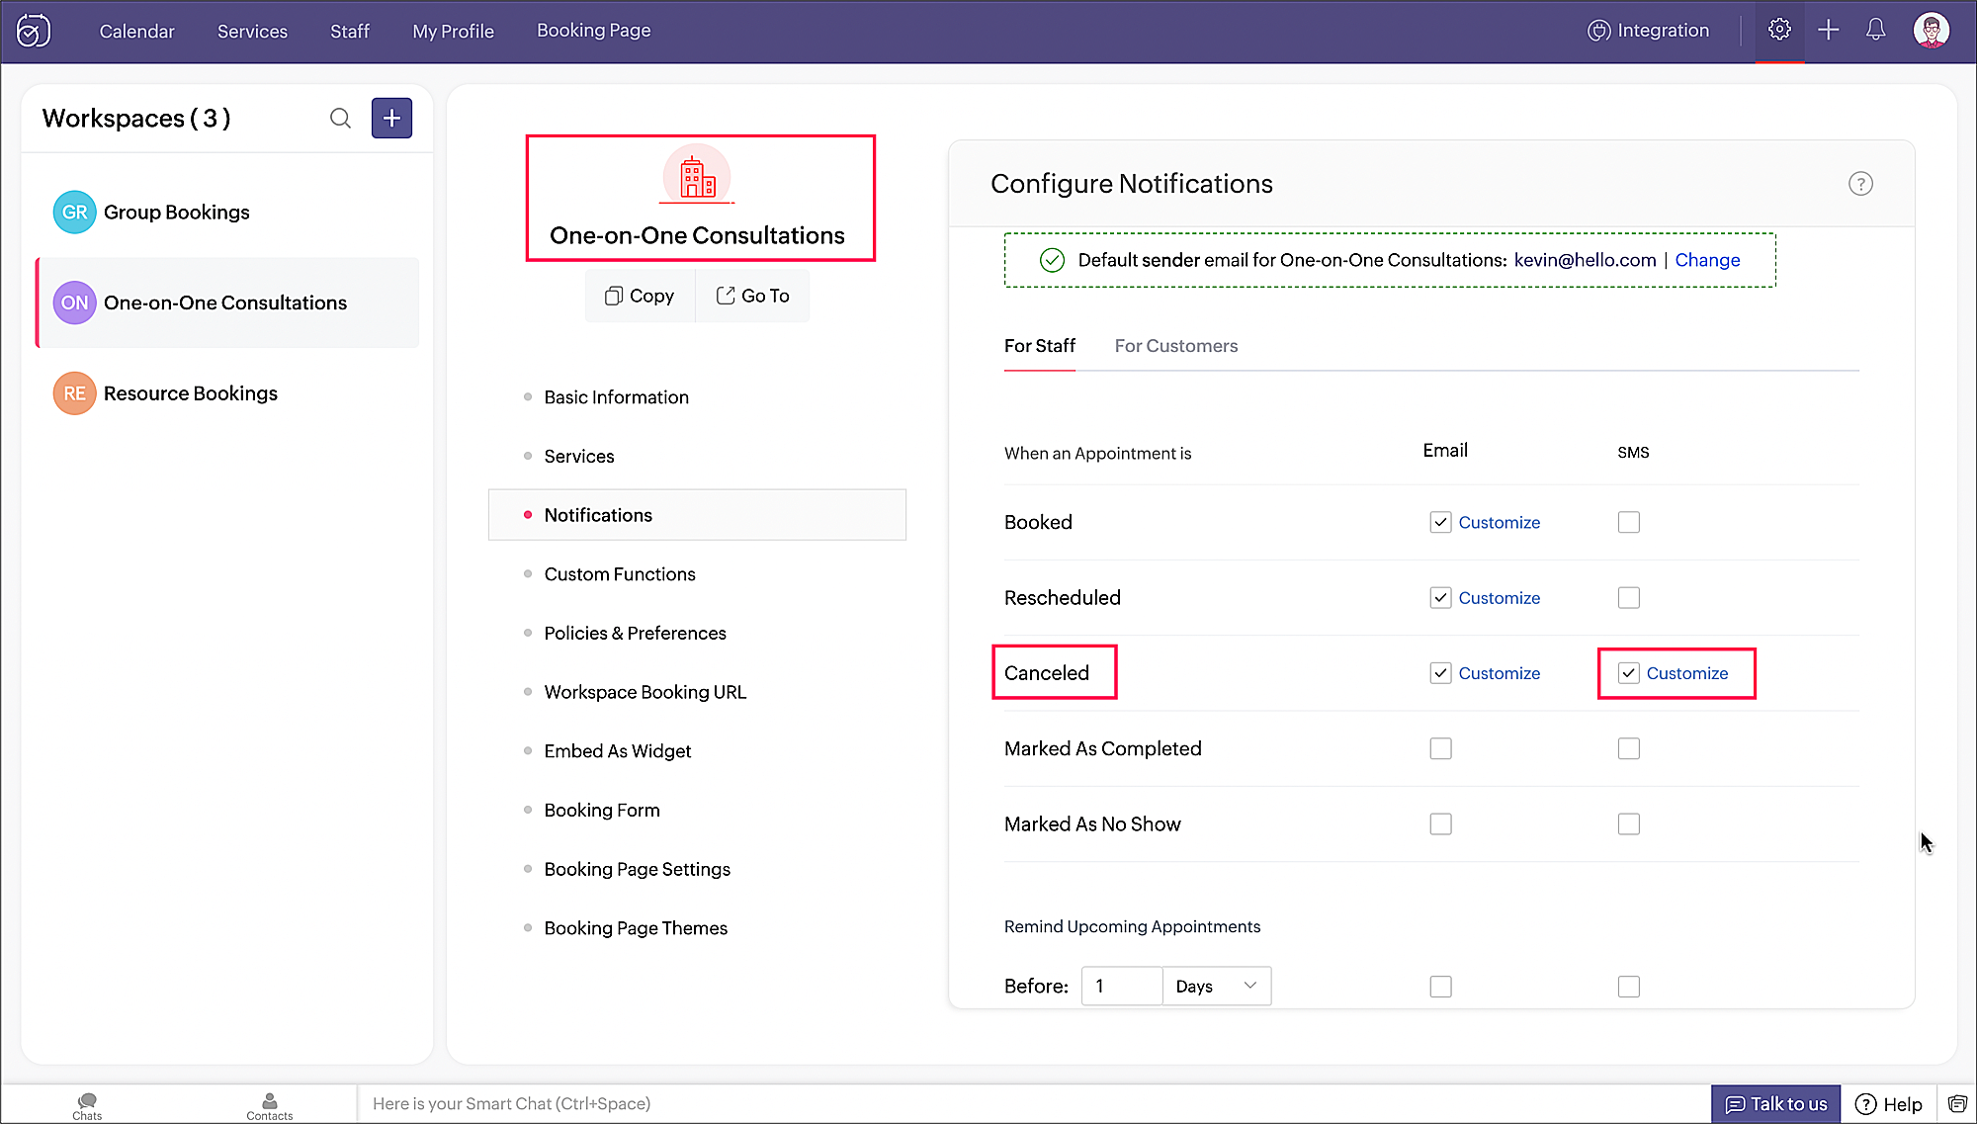Click the kevin@hello.com sender email
The height and width of the screenshot is (1124, 1977).
pyautogui.click(x=1585, y=260)
